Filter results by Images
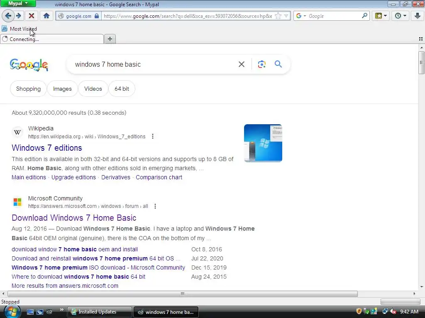Image resolution: width=425 pixels, height=318 pixels. pos(62,89)
